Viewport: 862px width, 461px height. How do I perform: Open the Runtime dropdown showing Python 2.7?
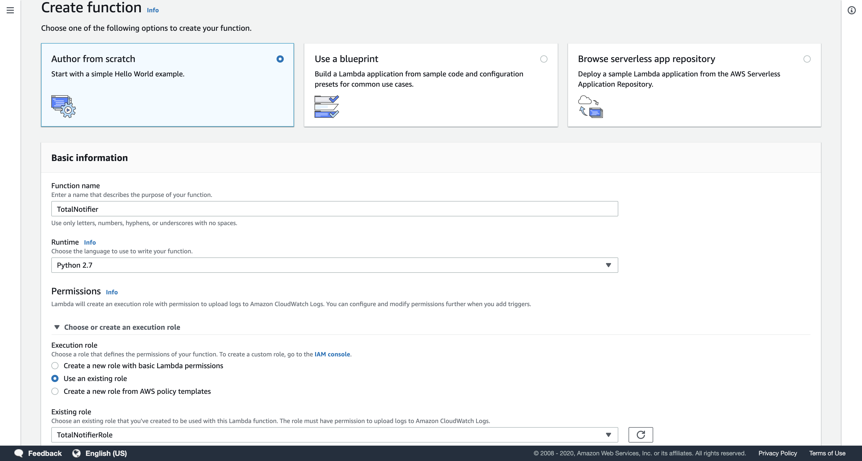[335, 265]
